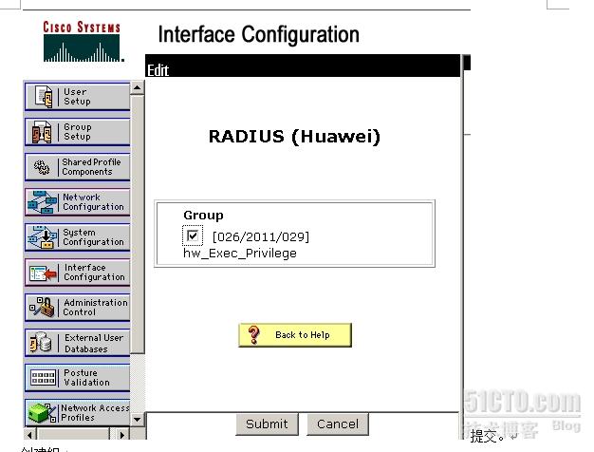Click Back to Help button
This screenshot has width=594, height=452.
click(295, 335)
